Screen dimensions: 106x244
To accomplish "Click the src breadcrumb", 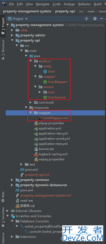I will [81, 11].
